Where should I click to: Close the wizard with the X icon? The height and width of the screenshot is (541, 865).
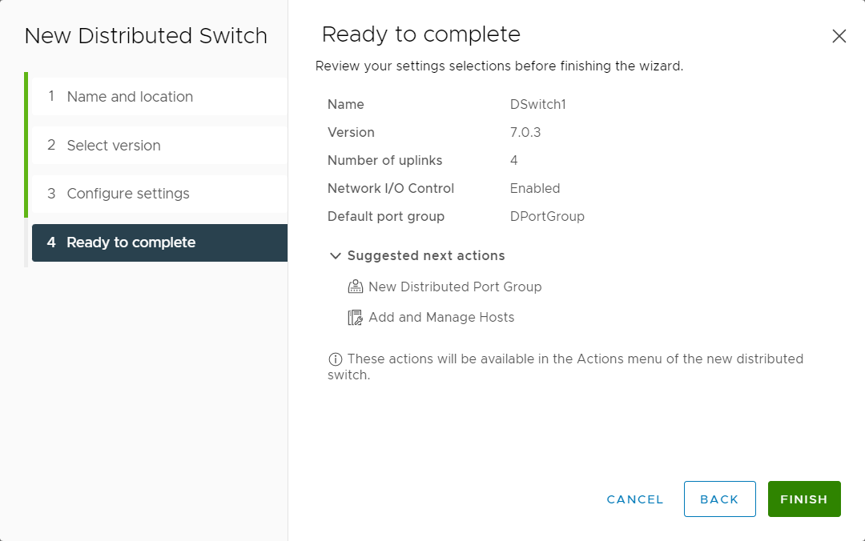tap(839, 36)
